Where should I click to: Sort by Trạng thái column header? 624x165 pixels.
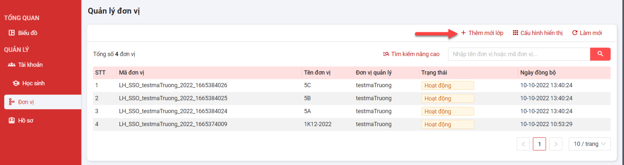click(434, 73)
